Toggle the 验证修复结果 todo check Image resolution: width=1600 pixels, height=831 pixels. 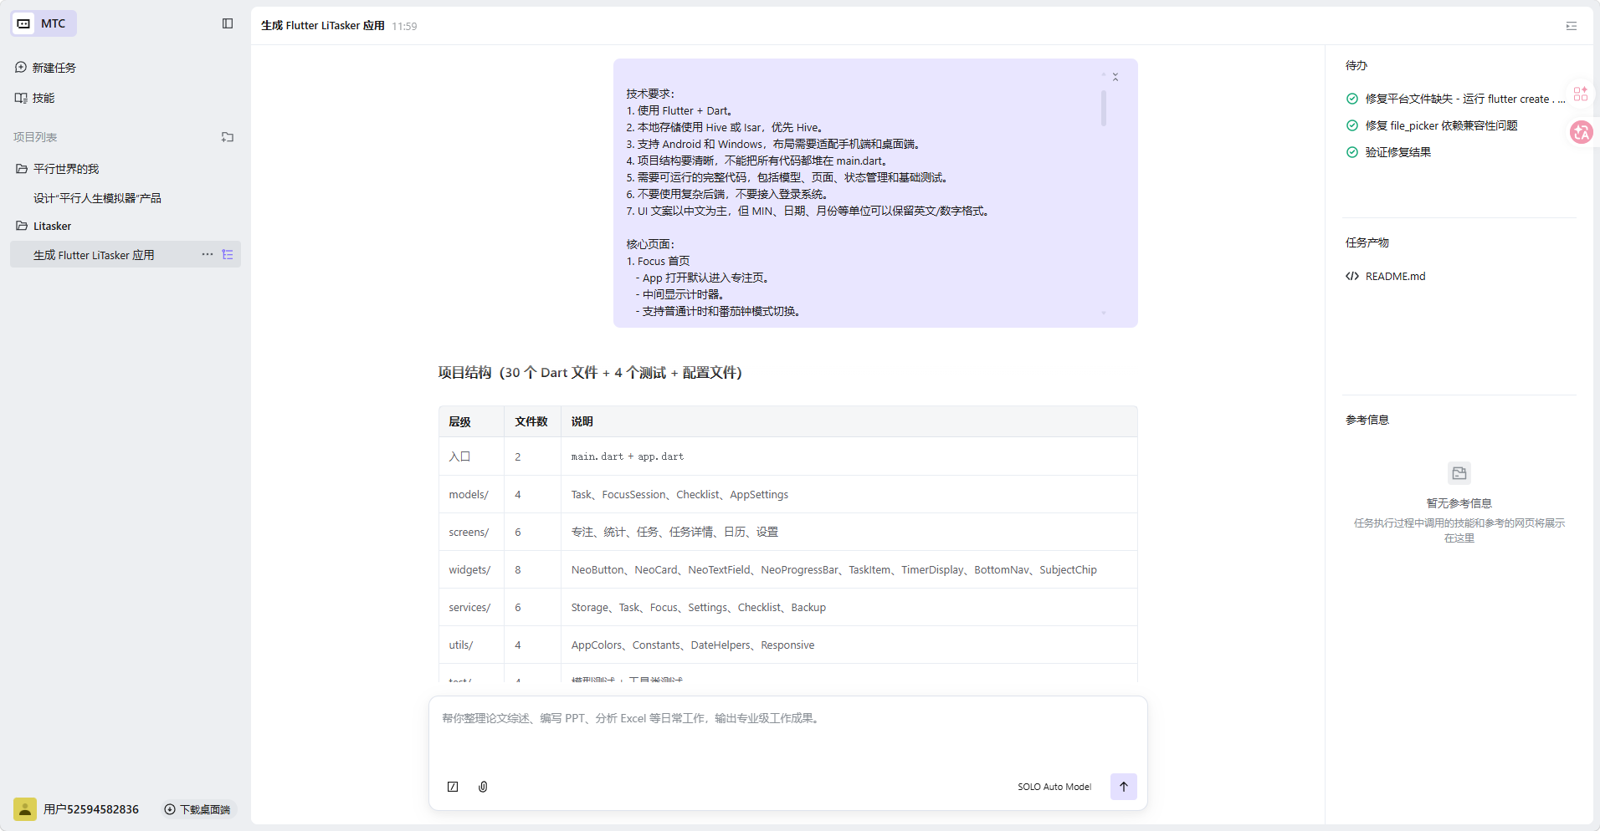pos(1351,152)
